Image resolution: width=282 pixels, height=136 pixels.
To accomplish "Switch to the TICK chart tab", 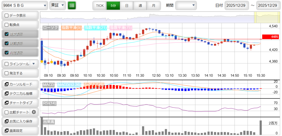I will tap(100, 5).
